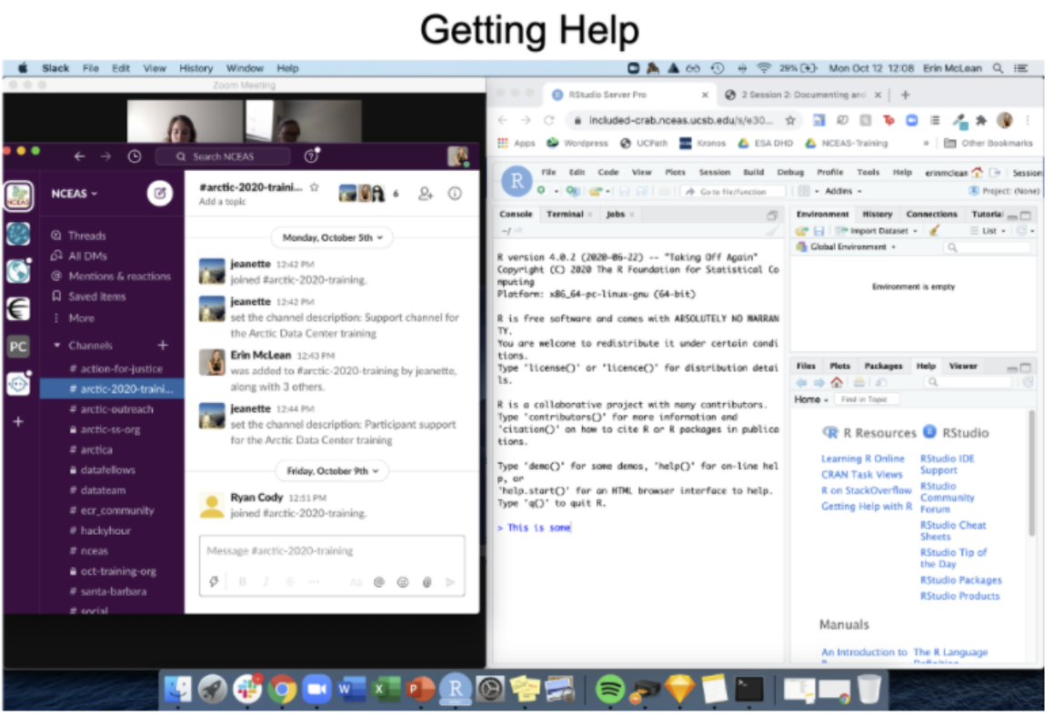Open Zoom from the dock
1054x716 pixels.
316,689
